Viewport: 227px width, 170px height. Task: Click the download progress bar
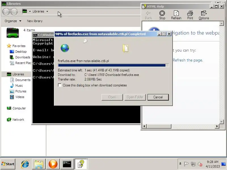pos(113,65)
